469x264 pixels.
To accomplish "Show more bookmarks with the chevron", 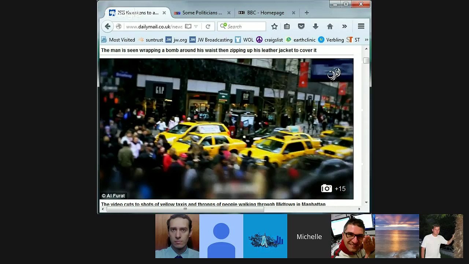I will [x=366, y=40].
